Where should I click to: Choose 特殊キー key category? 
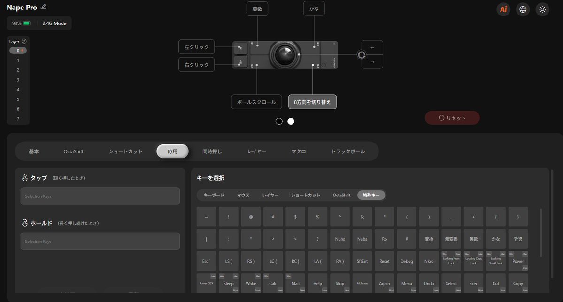(371, 195)
